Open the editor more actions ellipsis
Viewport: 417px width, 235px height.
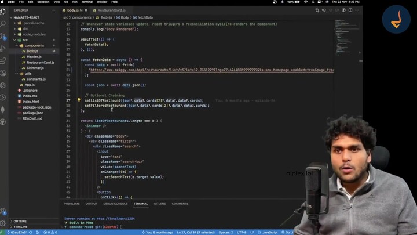tap(357, 10)
